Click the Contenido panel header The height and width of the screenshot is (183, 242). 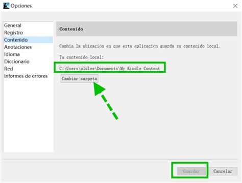coord(147,29)
